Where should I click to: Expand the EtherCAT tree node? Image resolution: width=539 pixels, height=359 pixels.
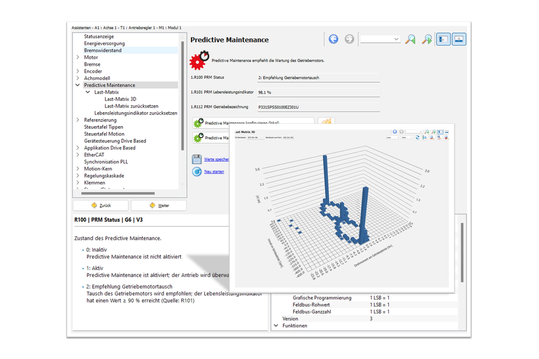point(78,155)
